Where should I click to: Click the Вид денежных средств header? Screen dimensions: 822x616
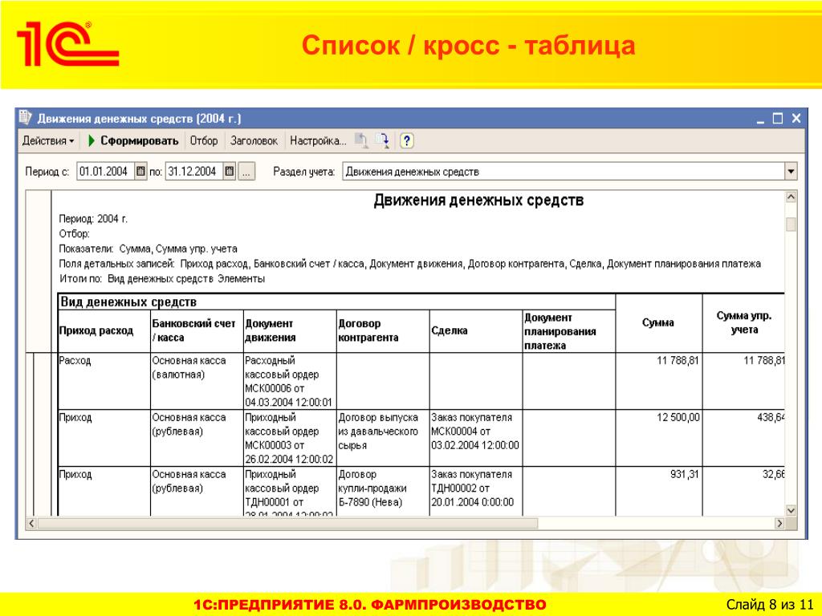tap(336, 302)
